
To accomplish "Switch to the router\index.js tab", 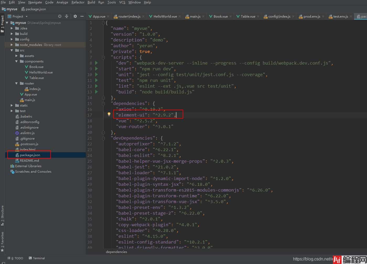I will coord(129,16).
